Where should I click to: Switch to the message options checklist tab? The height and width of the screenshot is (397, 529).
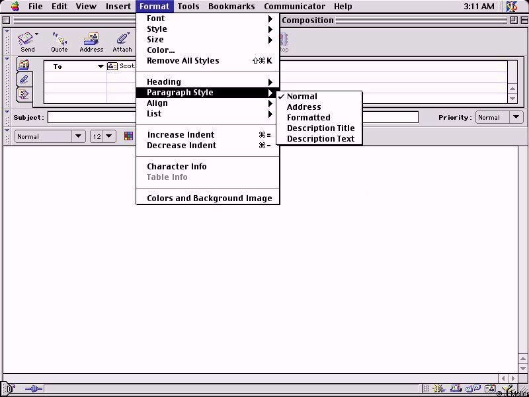[24, 94]
